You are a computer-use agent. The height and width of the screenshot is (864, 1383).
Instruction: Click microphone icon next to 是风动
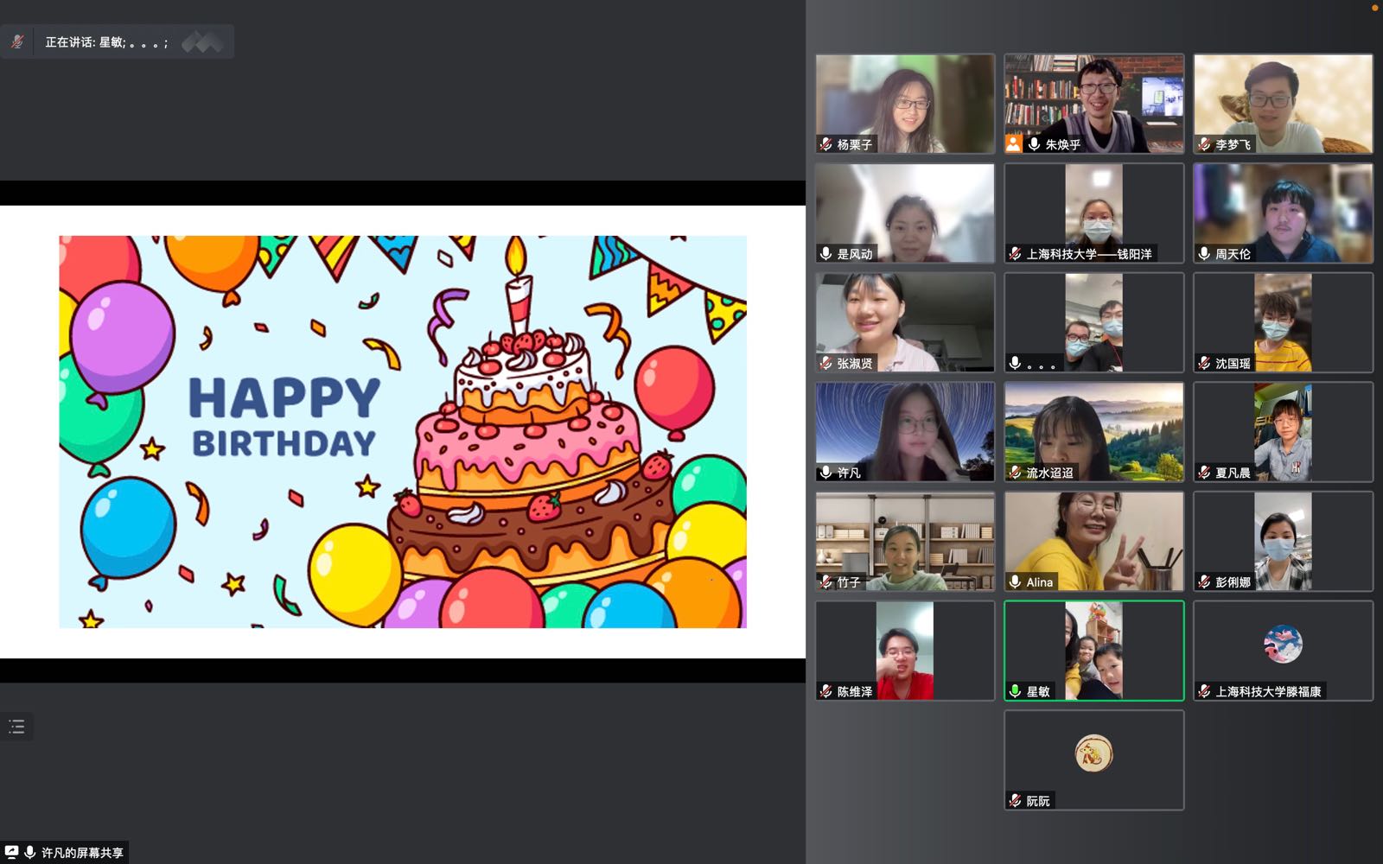pos(826,253)
